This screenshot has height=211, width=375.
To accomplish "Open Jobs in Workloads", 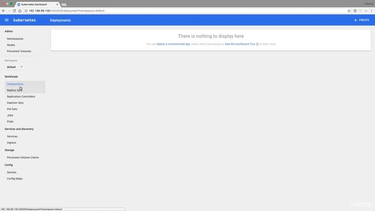I will pyautogui.click(x=10, y=115).
